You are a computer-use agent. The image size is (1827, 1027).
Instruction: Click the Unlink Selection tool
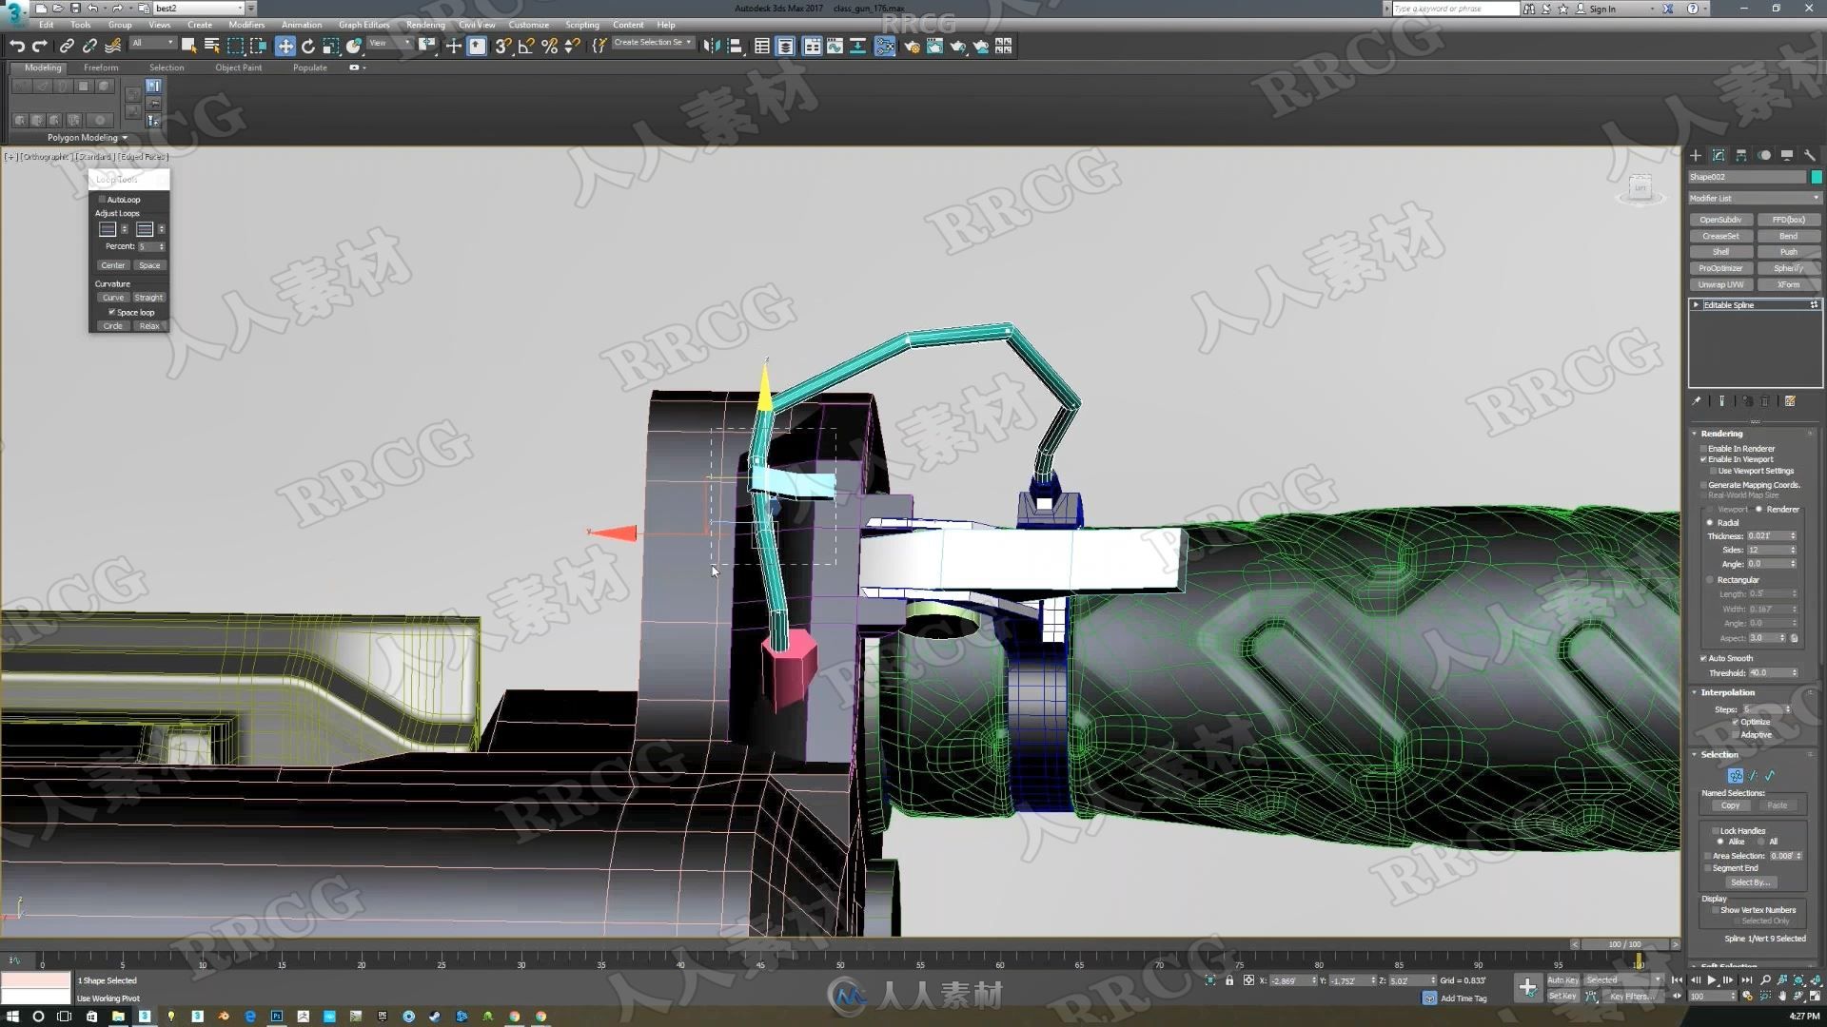[89, 46]
